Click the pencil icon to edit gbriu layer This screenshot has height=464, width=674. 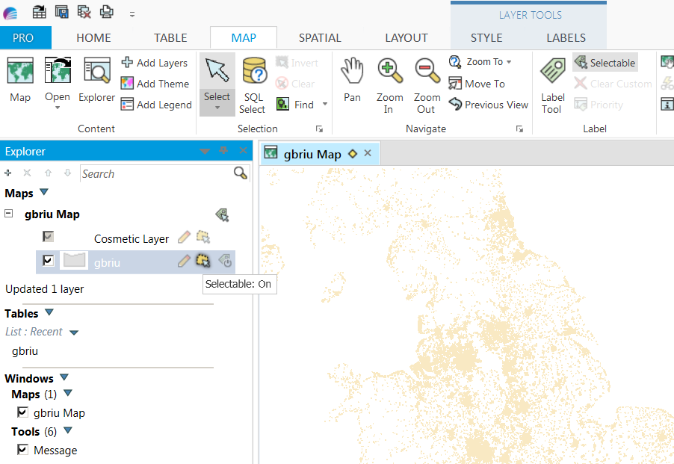183,260
